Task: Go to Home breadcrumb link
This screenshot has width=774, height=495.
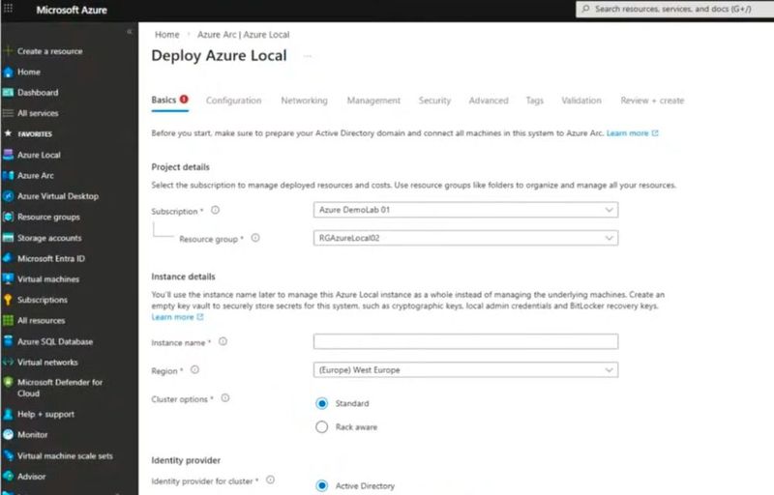Action: 166,35
